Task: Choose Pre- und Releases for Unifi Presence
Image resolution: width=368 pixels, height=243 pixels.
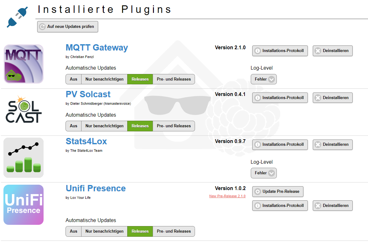Action: click(x=174, y=231)
